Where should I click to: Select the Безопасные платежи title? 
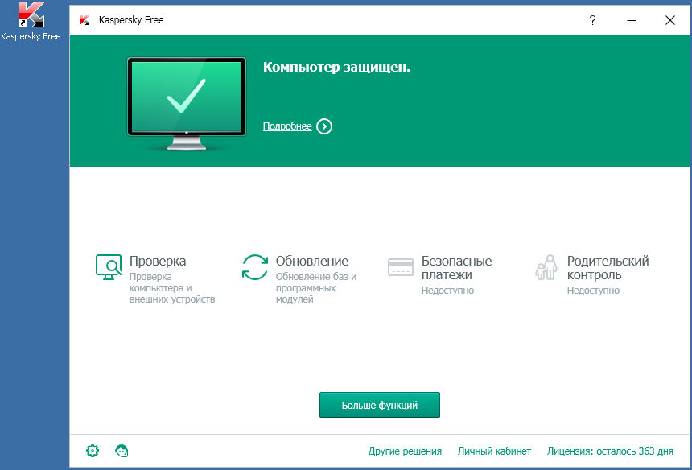tap(456, 268)
